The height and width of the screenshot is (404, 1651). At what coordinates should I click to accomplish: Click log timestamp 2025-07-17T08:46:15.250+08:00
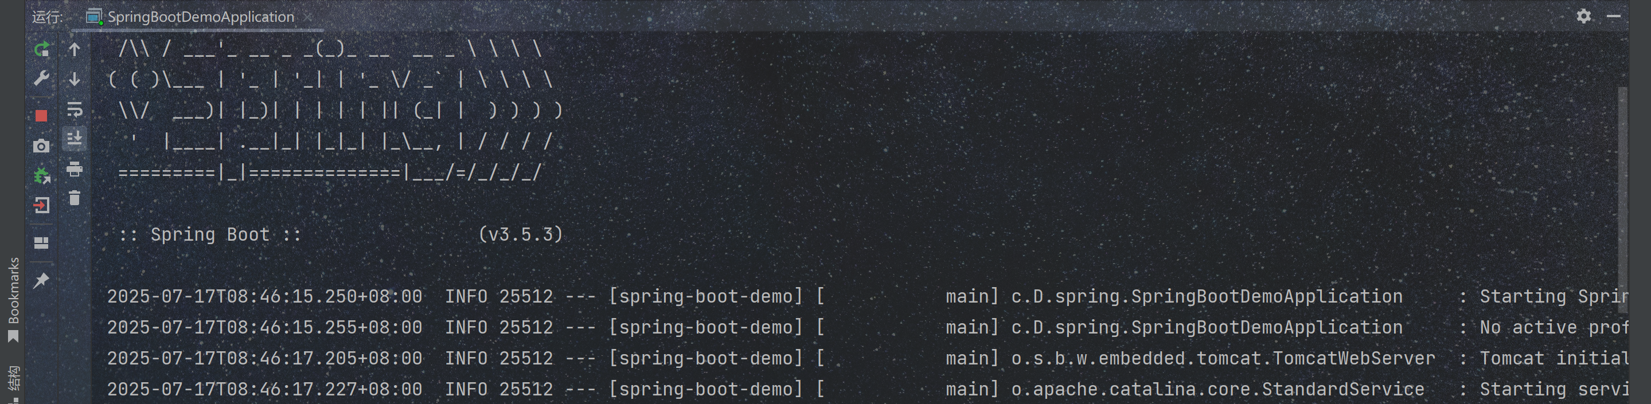[265, 296]
